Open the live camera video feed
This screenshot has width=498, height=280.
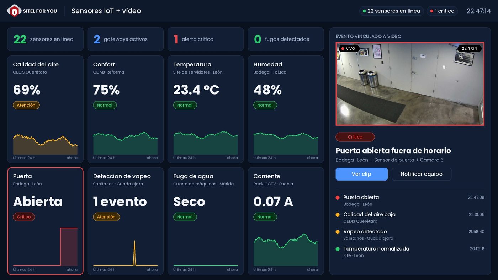[410, 84]
